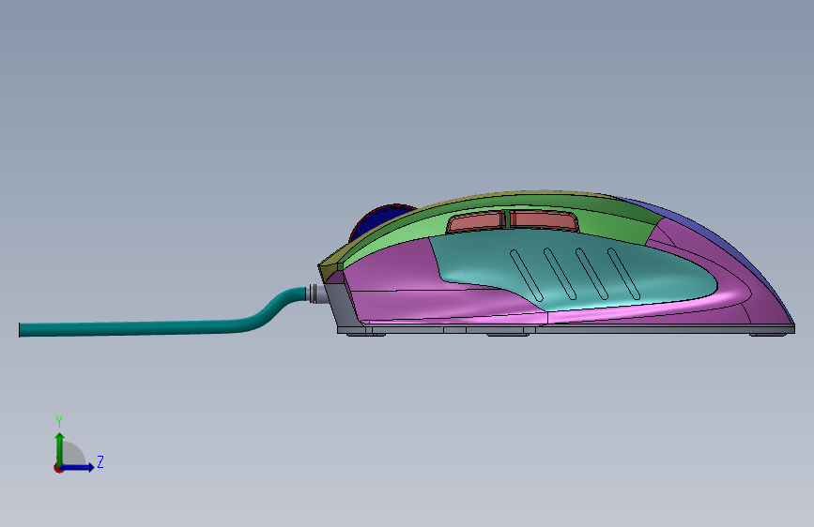Select the salmon side button nearer the scroll wheel

tap(475, 222)
